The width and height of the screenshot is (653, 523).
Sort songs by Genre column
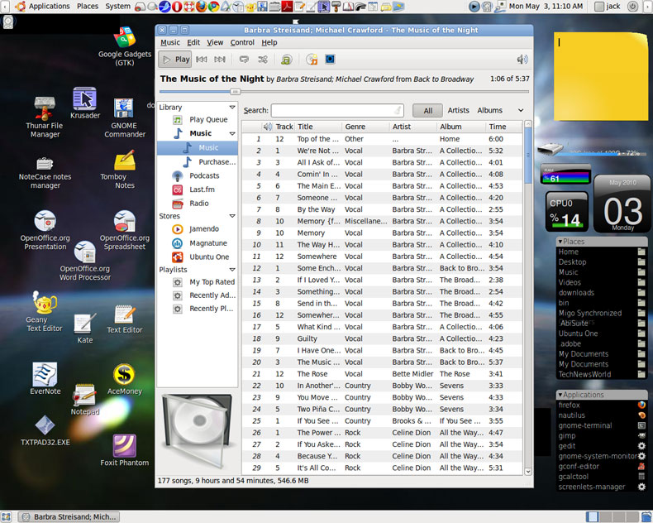click(x=365, y=127)
